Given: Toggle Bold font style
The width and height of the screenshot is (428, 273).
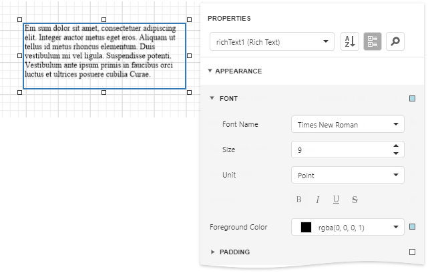Looking at the screenshot, I should [299, 200].
